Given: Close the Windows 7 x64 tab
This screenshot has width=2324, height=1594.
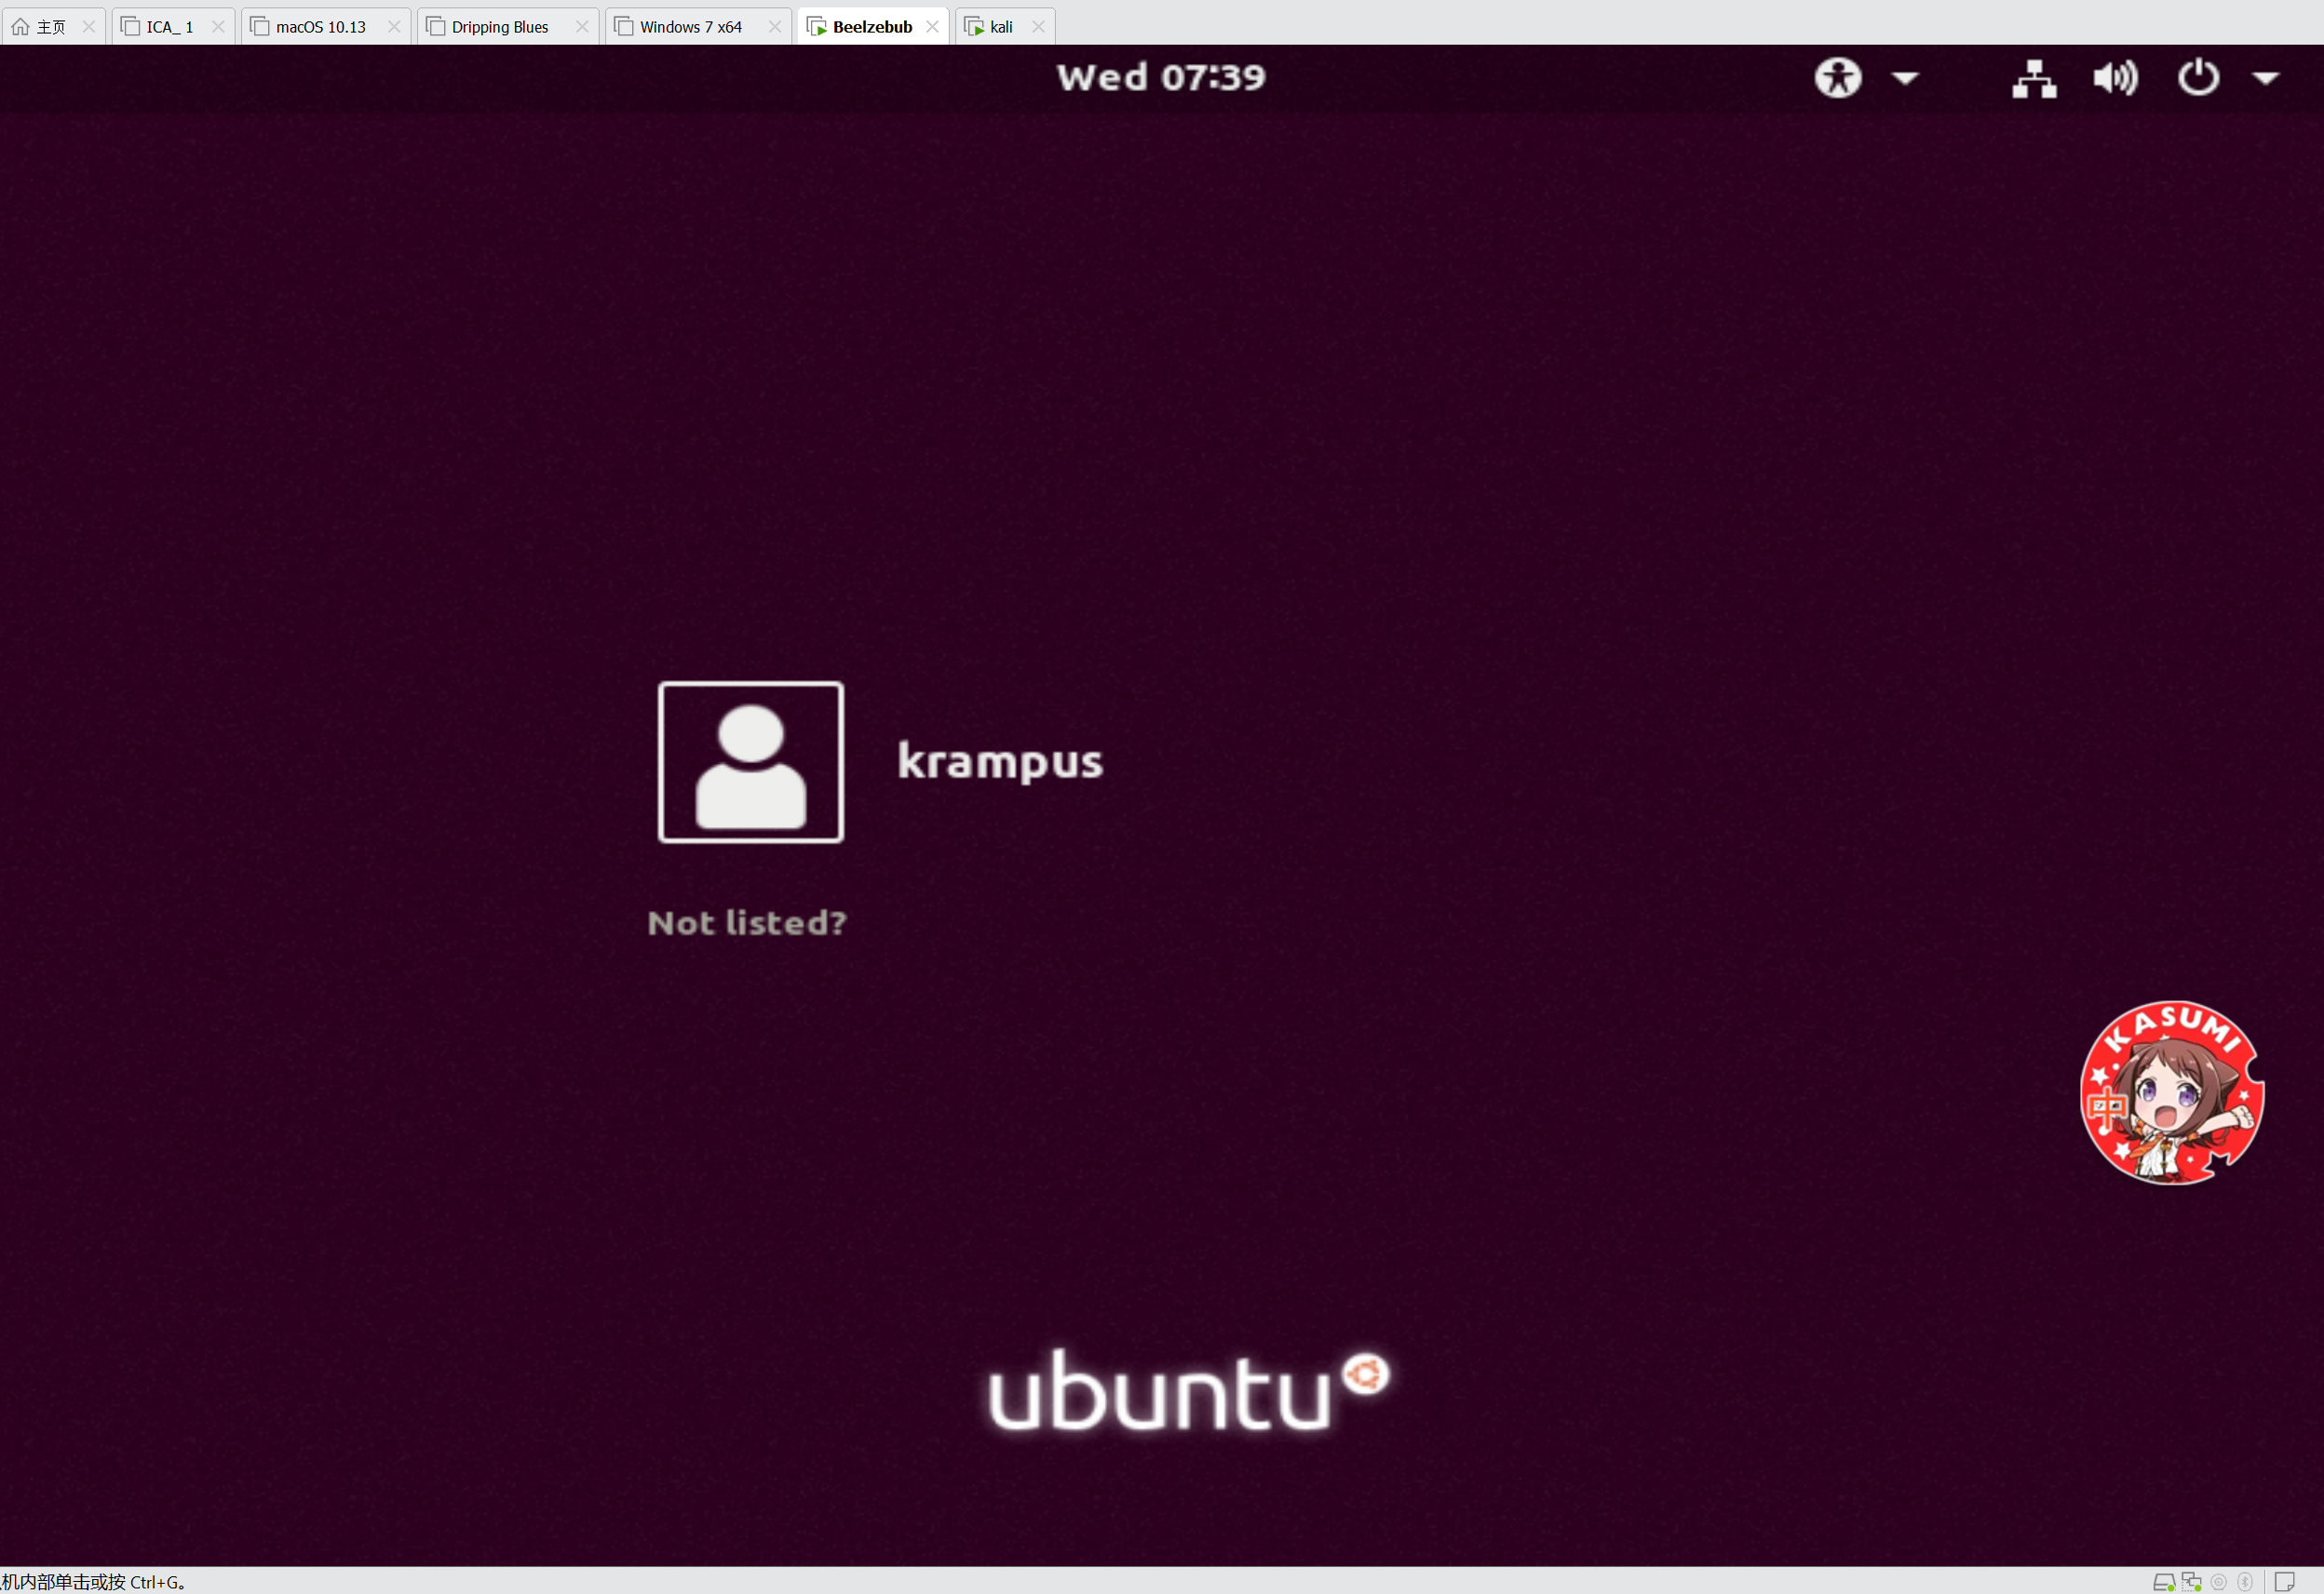Looking at the screenshot, I should [775, 27].
